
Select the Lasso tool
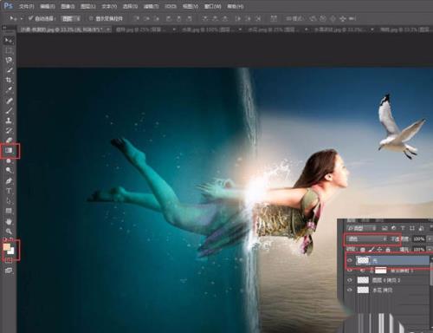[9, 60]
